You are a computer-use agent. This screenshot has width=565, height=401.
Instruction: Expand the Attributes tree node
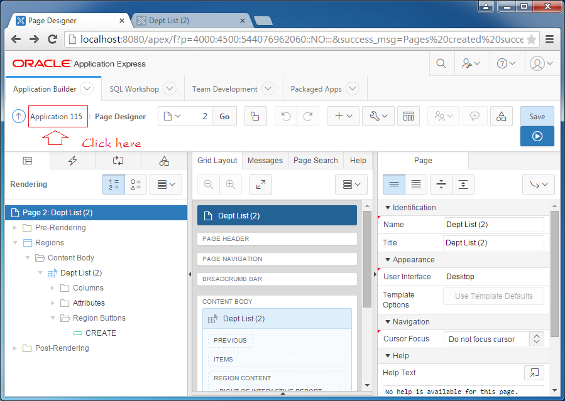click(x=53, y=303)
